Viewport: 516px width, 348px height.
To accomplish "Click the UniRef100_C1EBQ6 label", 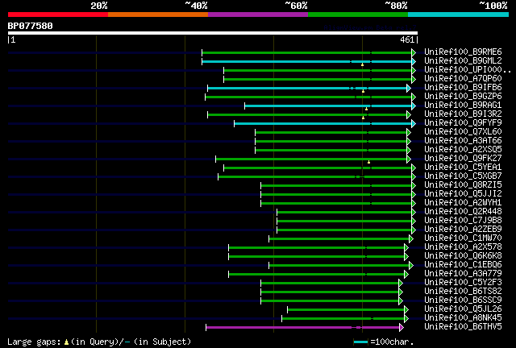I will tap(463, 265).
